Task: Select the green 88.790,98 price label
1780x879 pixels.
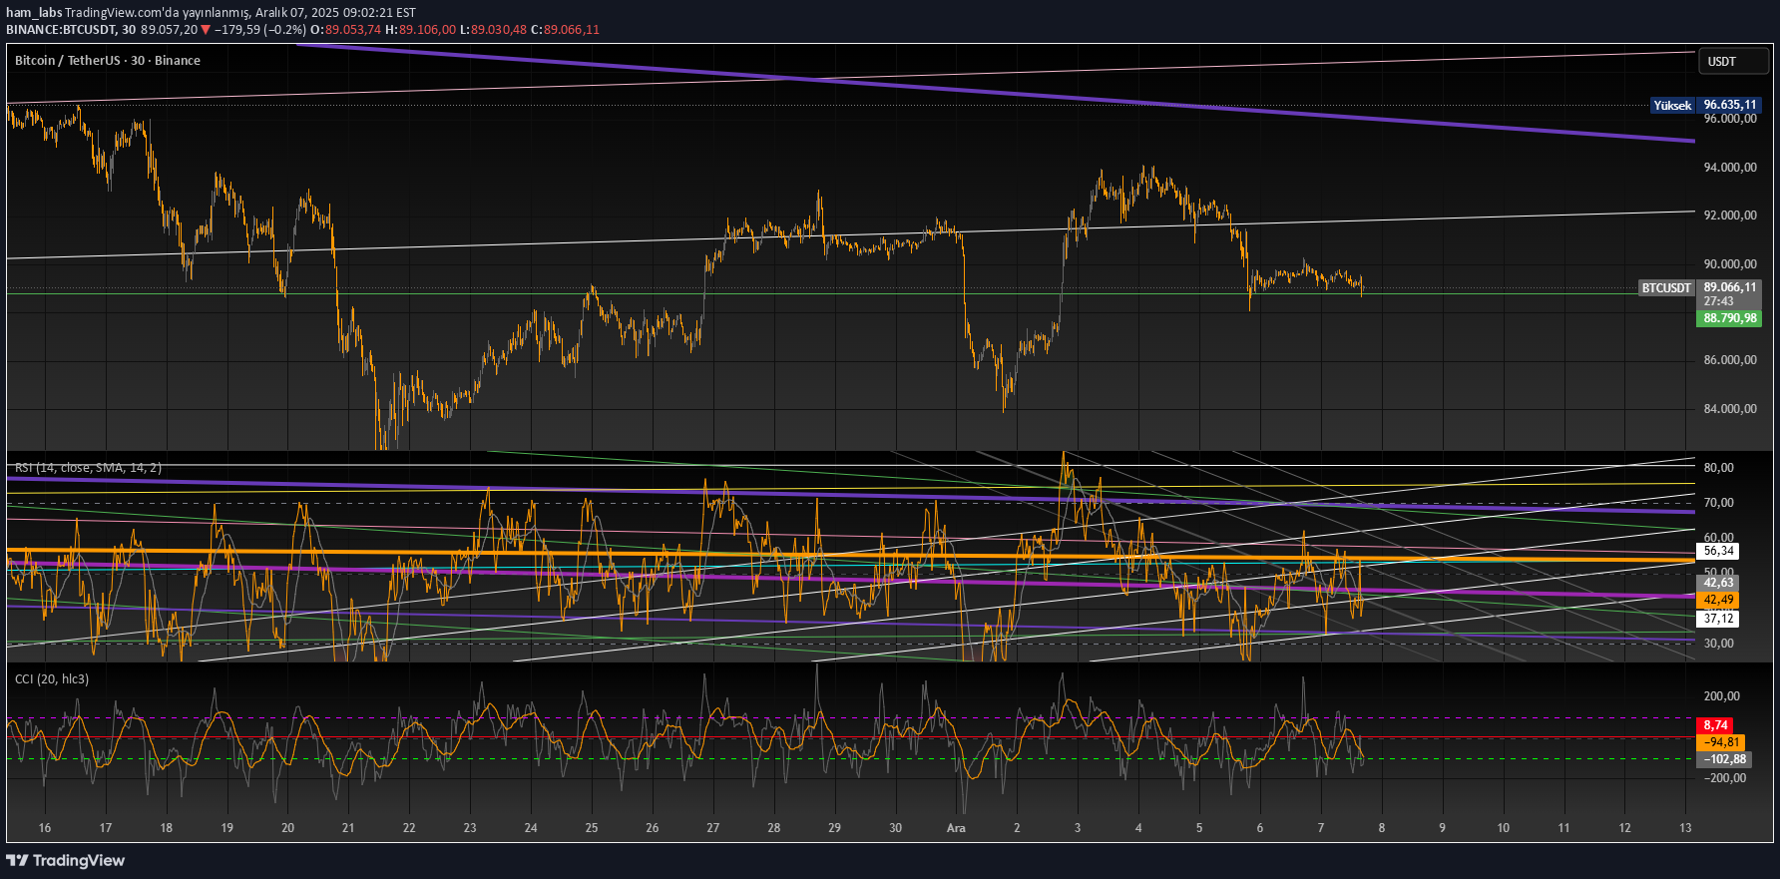Action: 1728,318
